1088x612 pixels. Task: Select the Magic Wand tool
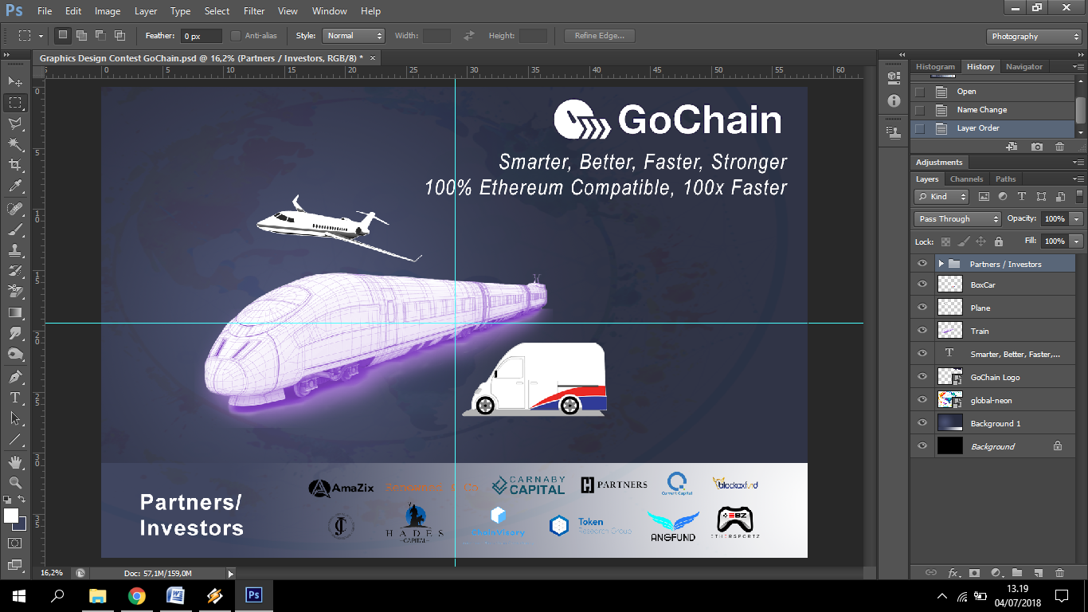coord(15,144)
